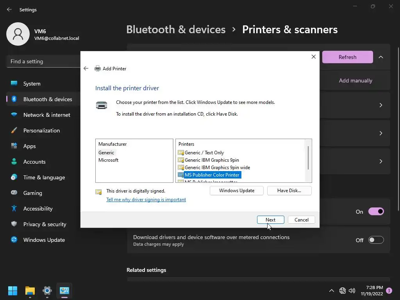Open Time & language settings
The width and height of the screenshot is (400, 300).
pos(43,177)
